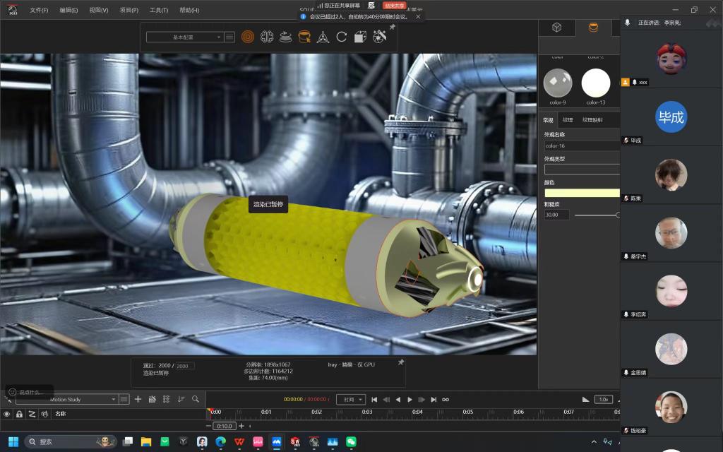Image resolution: width=723 pixels, height=452 pixels.
Task: Open the 时间 dropdown in timeline
Action: 350,400
